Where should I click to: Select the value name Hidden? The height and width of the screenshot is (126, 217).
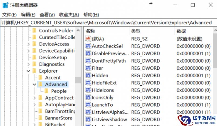coord(100,75)
